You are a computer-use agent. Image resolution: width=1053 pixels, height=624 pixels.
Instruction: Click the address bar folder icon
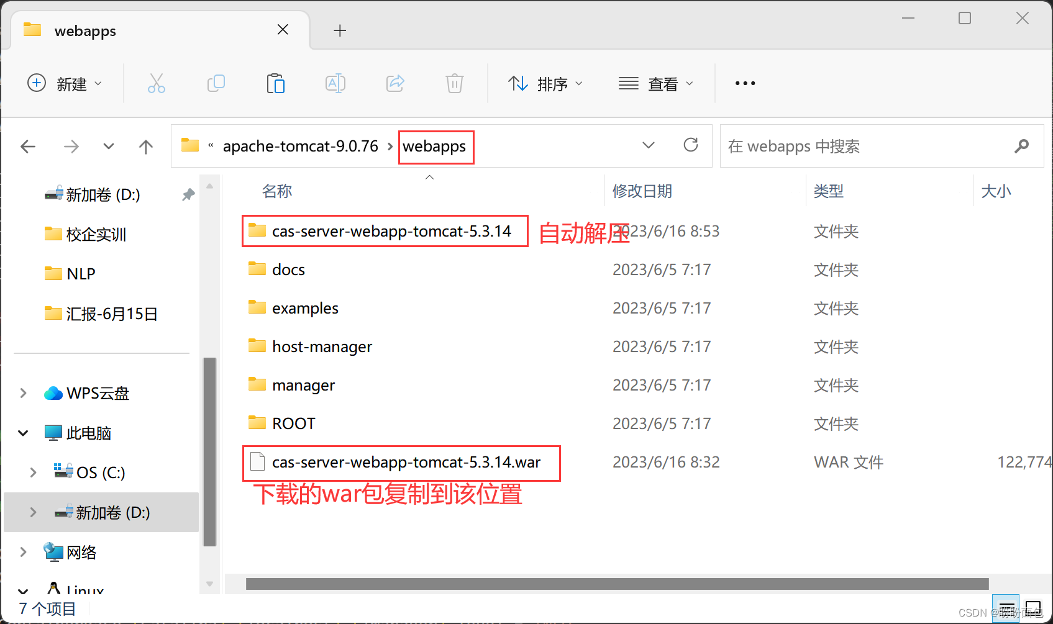point(190,145)
